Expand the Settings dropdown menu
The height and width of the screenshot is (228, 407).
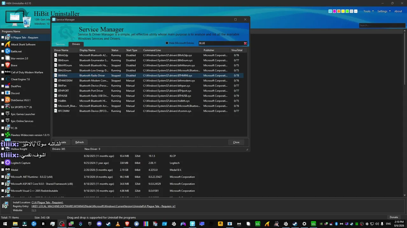tap(384, 11)
